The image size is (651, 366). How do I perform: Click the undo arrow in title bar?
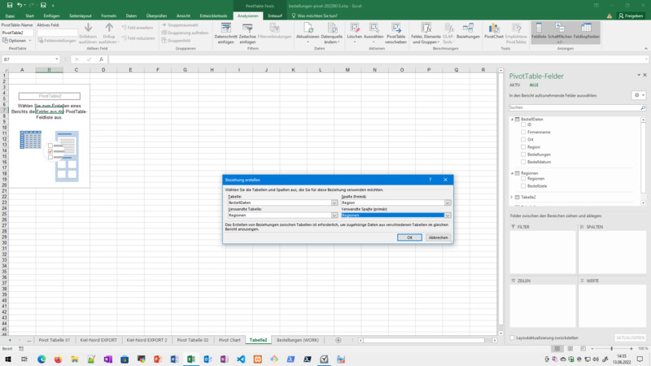[19, 5]
